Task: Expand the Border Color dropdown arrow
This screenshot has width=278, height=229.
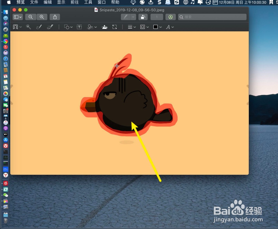Action: 148,27
